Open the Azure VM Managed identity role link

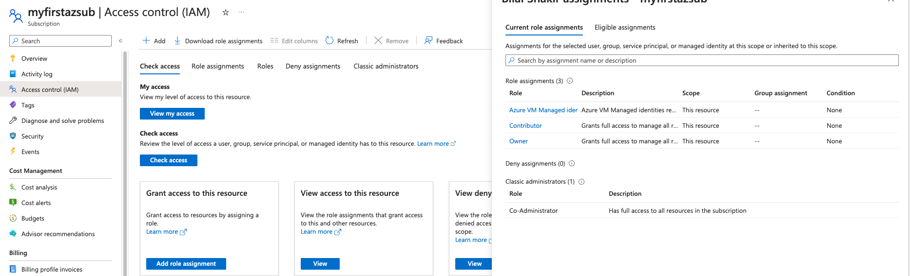[543, 110]
